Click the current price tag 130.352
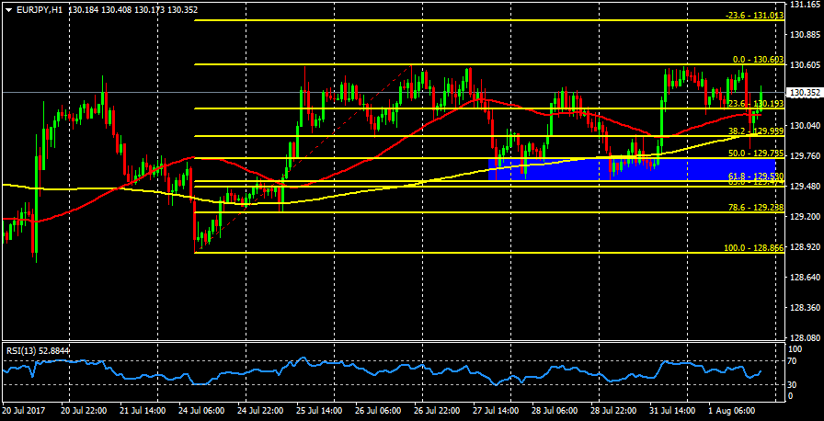Image resolution: width=824 pixels, height=421 pixels. pos(806,93)
